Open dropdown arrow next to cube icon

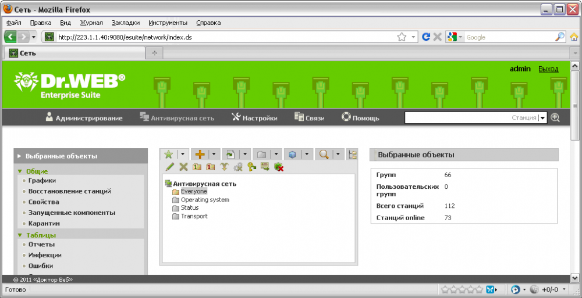(307, 155)
